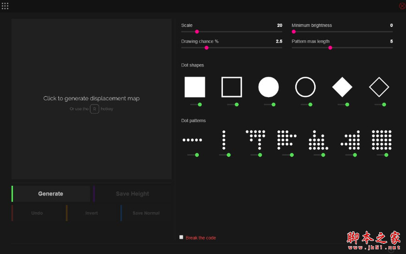
Task: Click the Invert button
Action: (91, 213)
